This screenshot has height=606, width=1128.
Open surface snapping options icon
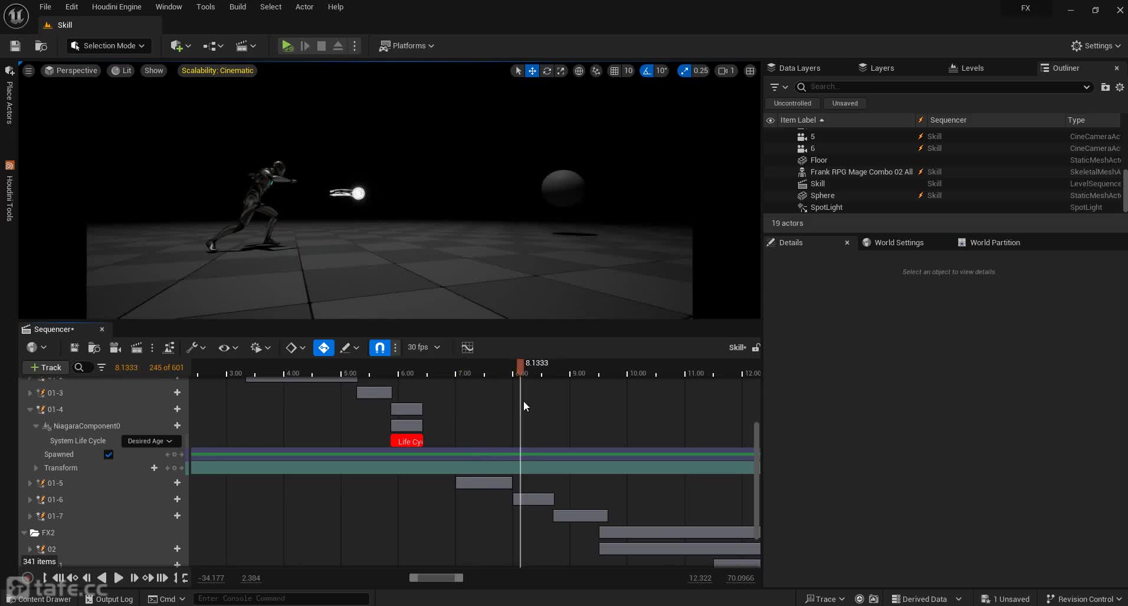pos(596,71)
